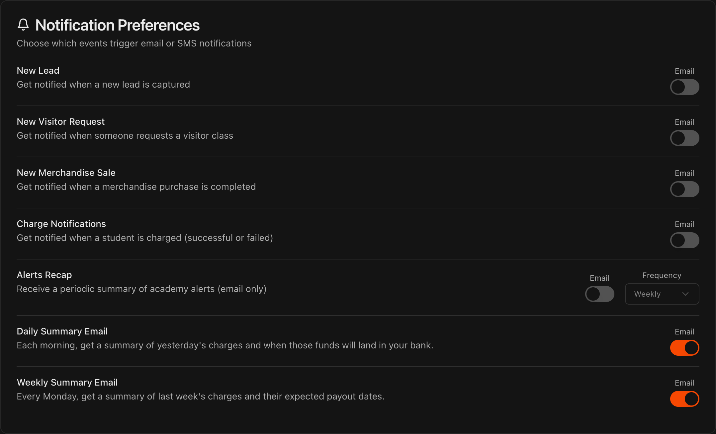Click the bell icon beside Notification Preferences

pos(23,25)
